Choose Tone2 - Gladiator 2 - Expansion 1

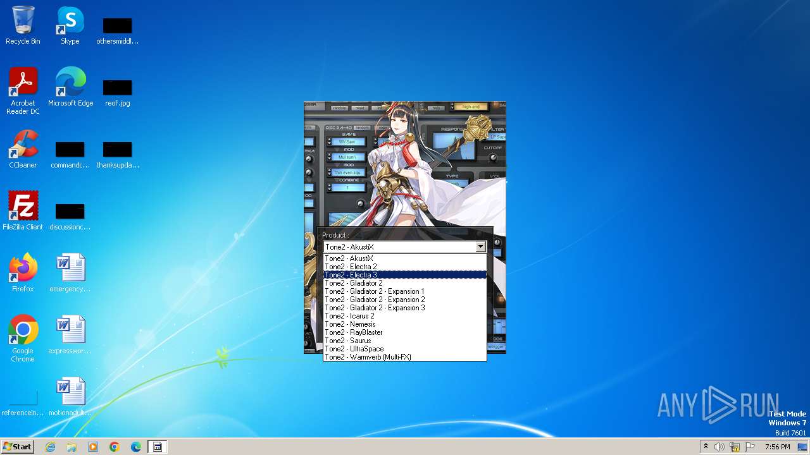point(404,291)
